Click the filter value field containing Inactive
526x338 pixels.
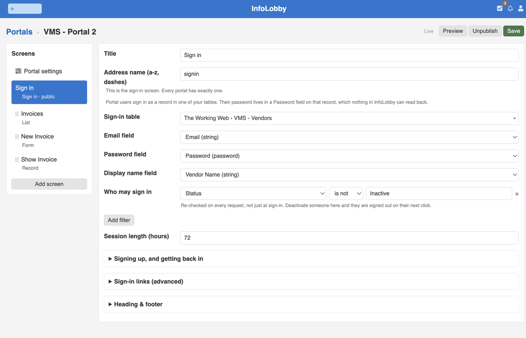pos(439,193)
